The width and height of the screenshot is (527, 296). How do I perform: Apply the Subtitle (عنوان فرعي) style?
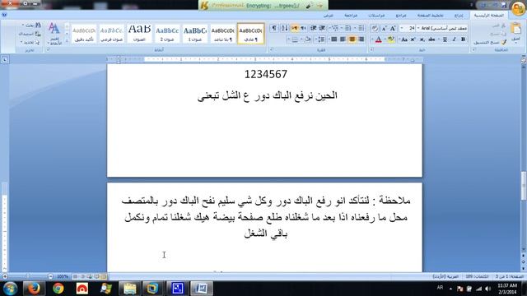(112, 34)
